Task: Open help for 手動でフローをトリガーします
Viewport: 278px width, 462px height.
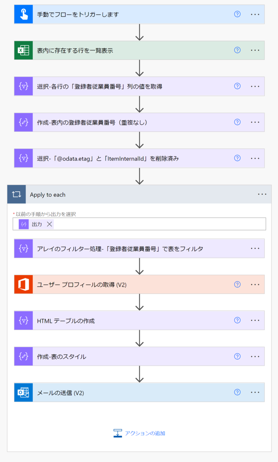Action: (x=237, y=14)
